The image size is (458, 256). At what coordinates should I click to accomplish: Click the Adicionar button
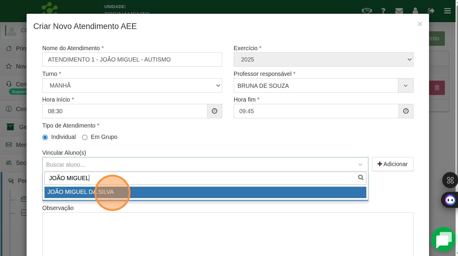[x=393, y=164]
